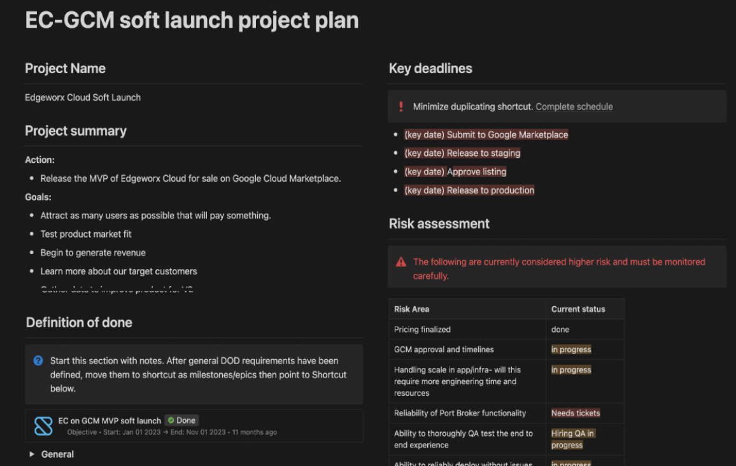Click the red warning triangle icon in Risk assessment
This screenshot has width=736, height=466.
[x=401, y=262]
